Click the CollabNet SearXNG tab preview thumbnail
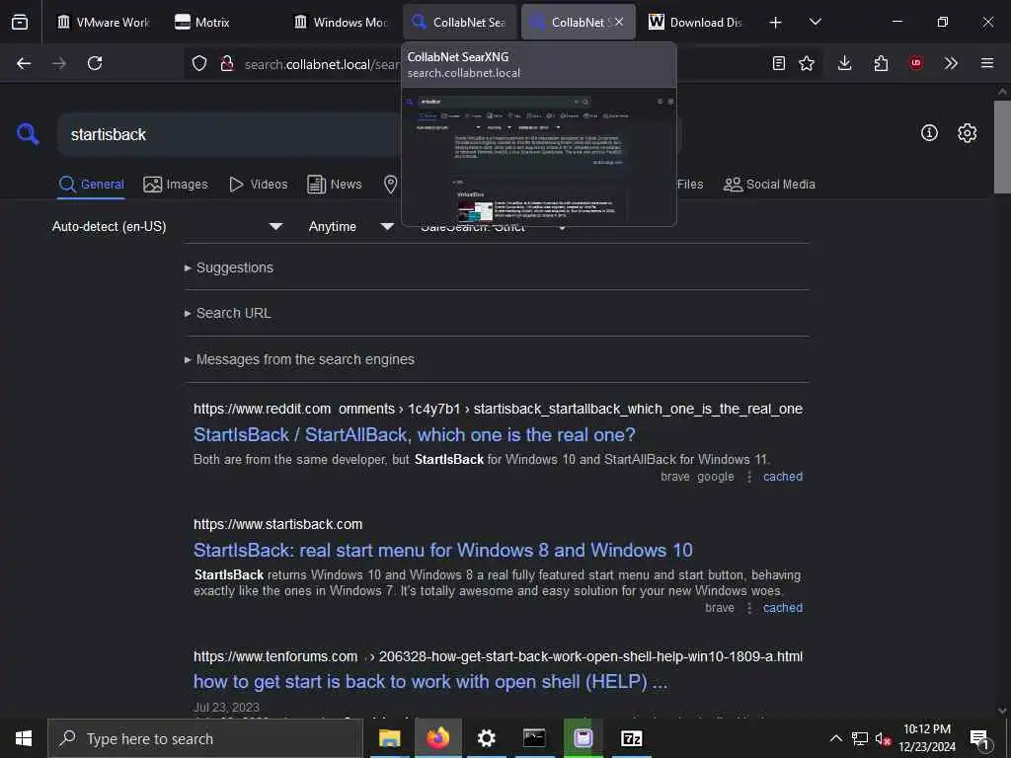 [x=538, y=155]
